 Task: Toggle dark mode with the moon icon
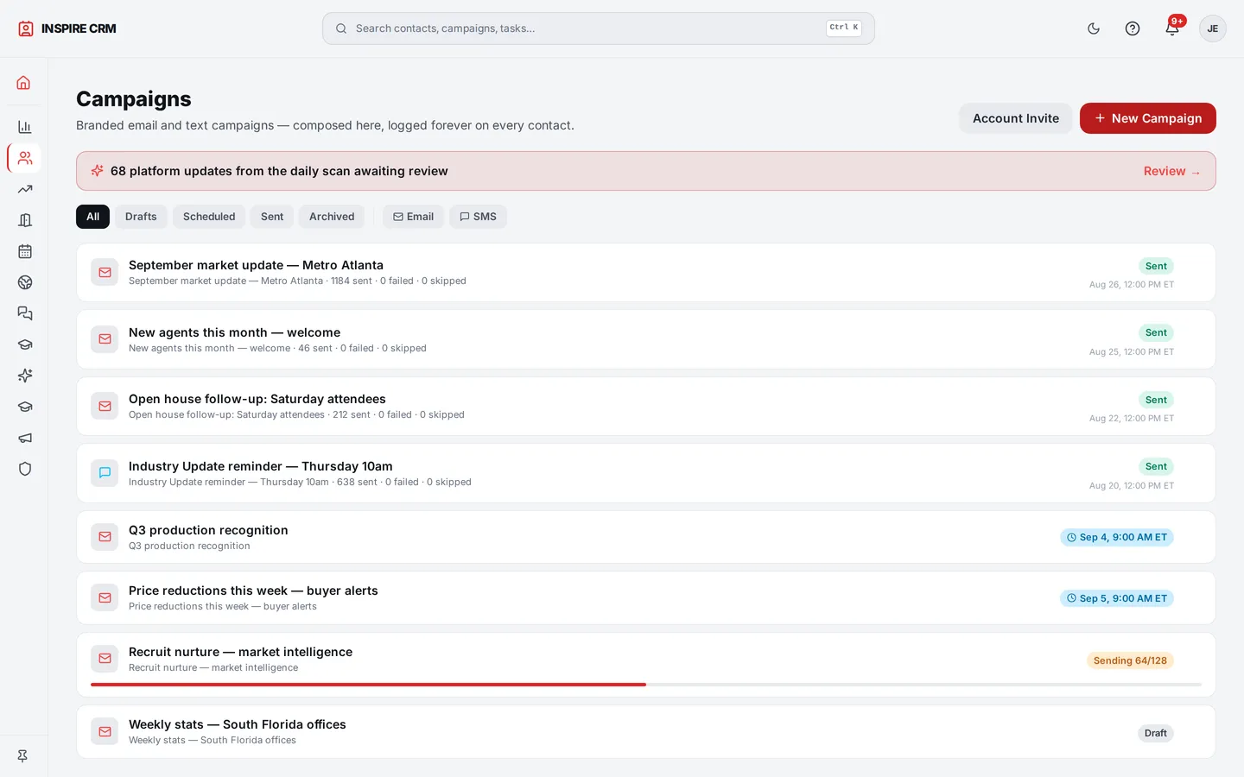coord(1094,28)
